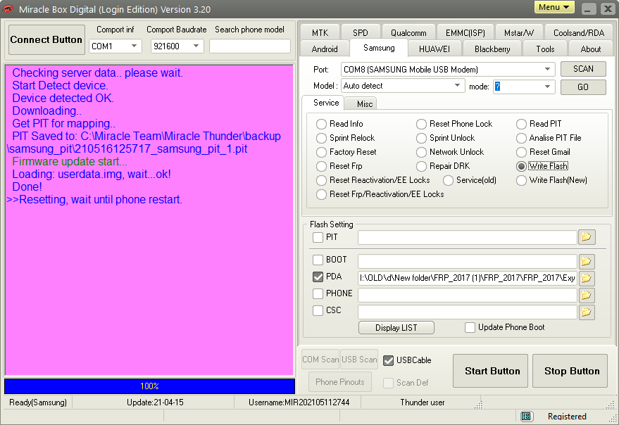Screen dimensions: 619x425
Task: Expand the Port COM8 dropdown
Action: click(x=548, y=70)
